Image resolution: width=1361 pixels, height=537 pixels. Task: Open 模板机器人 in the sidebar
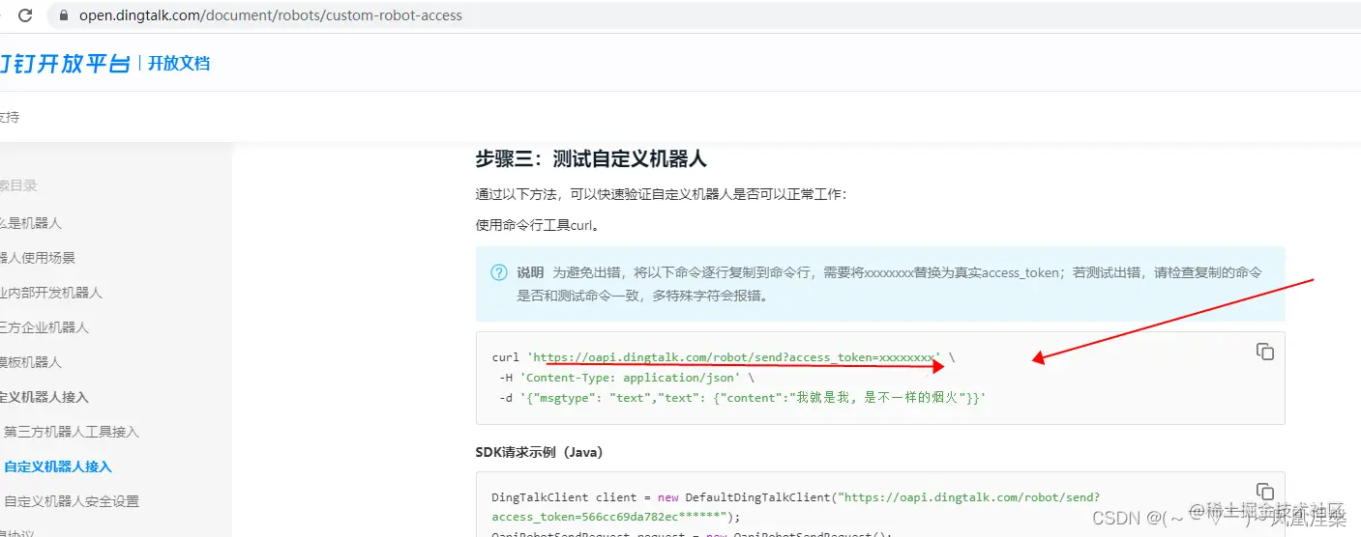31,362
